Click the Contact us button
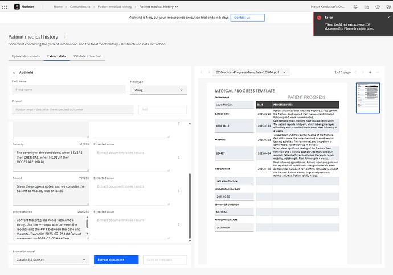 click(248, 18)
